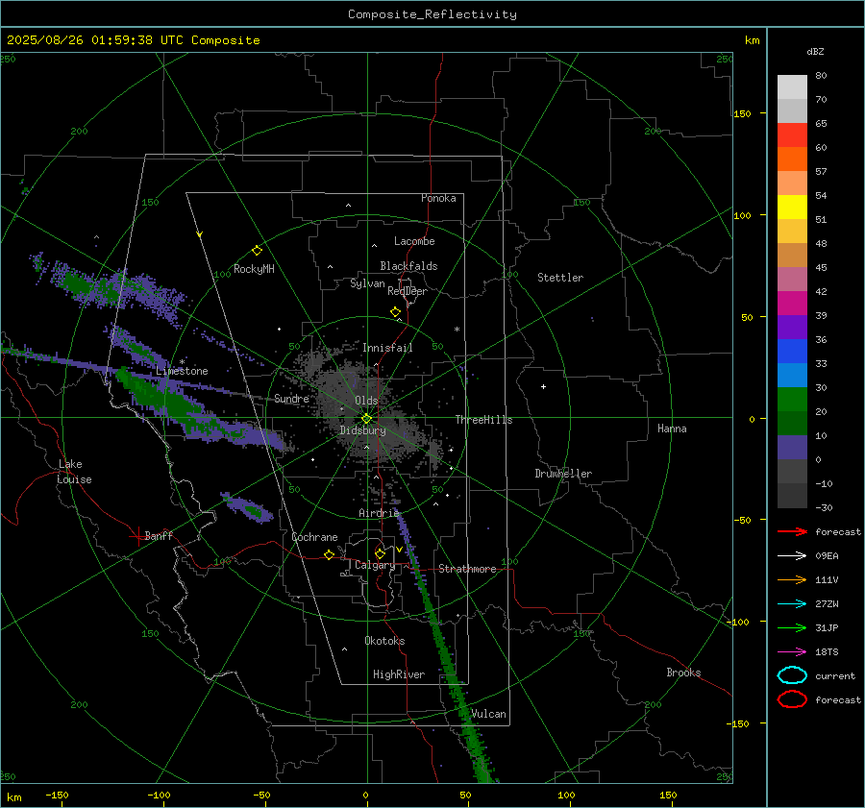Click the Calgary city label
Screen dimensions: 865x808
pos(375,565)
